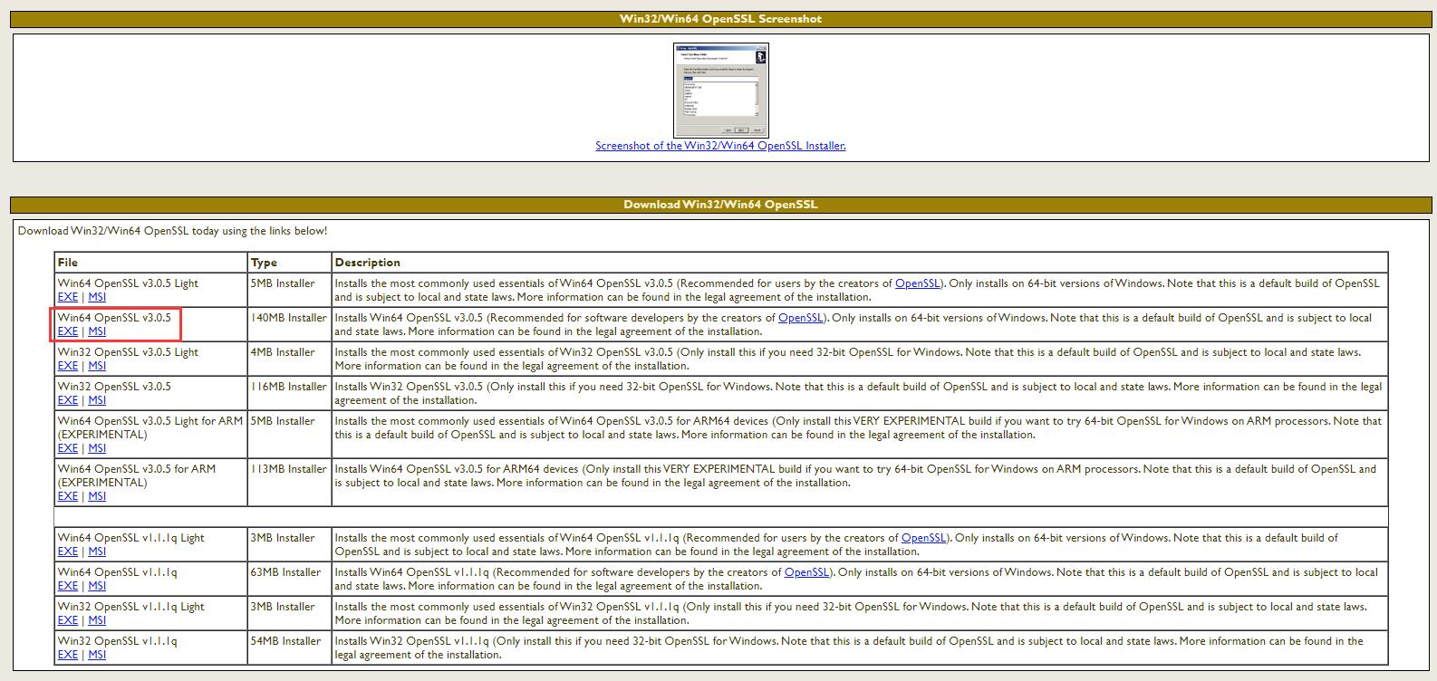Image resolution: width=1437 pixels, height=681 pixels.
Task: Download EXE for Win32 OpenSSL v1.1.1q Light
Action: pyautogui.click(x=67, y=620)
